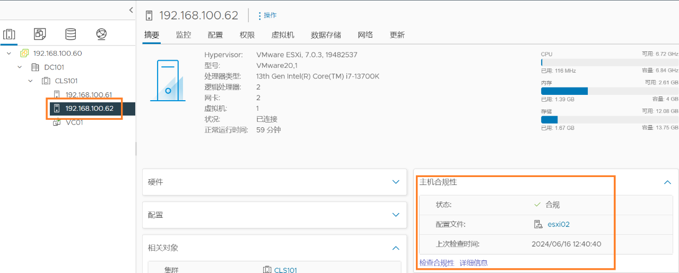Image resolution: width=679 pixels, height=273 pixels.
Task: Collapse the CLS101 cluster node
Action: point(30,81)
